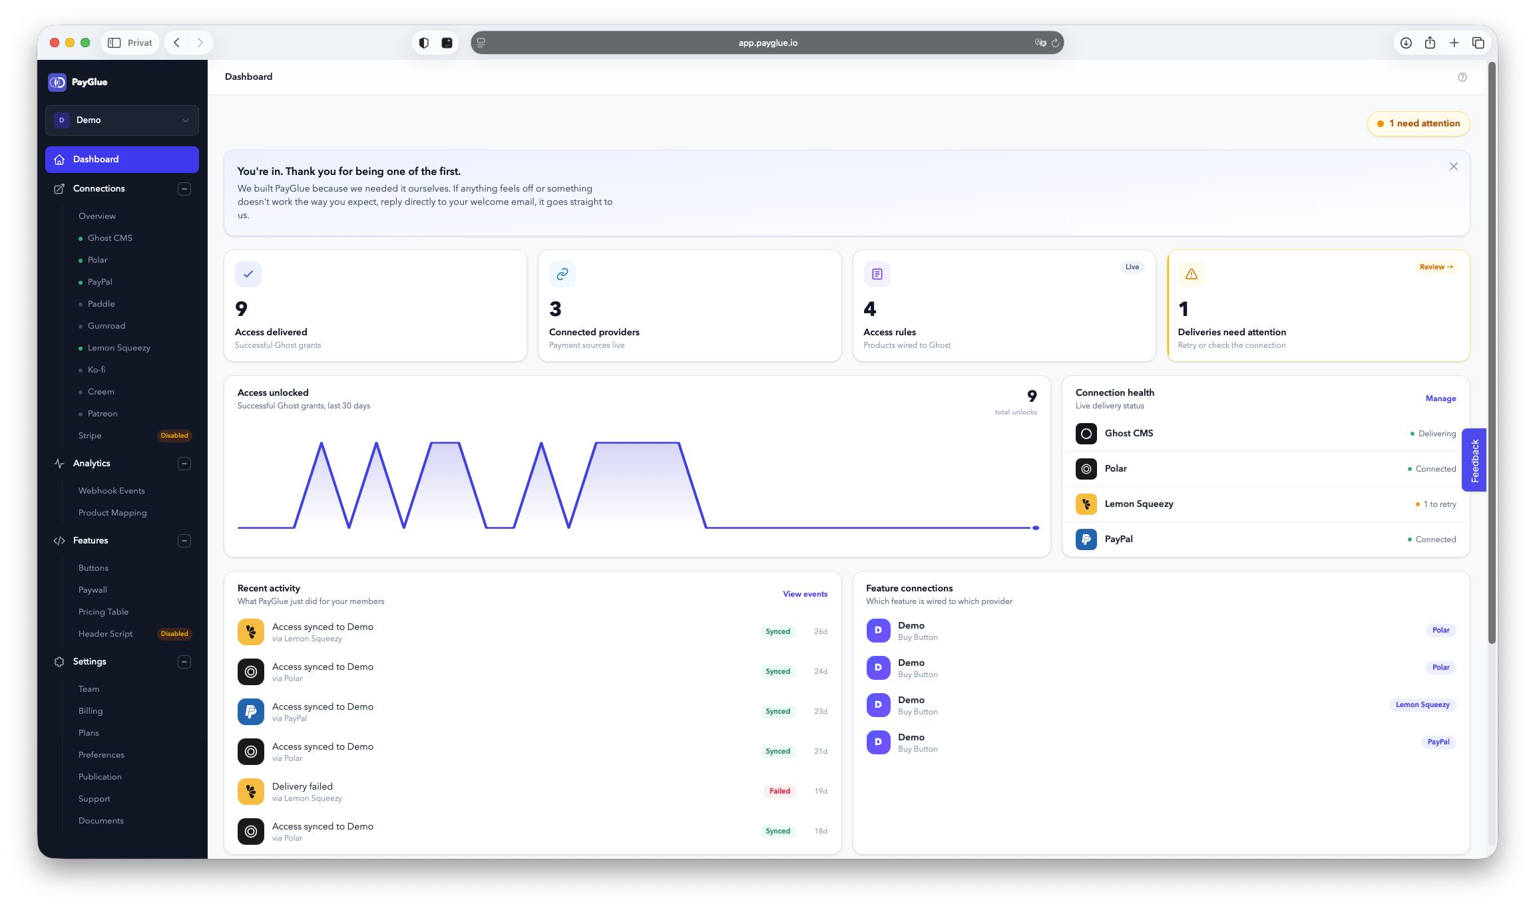This screenshot has height=908, width=1535.
Task: Click the document icon on Access rules card
Action: 877,274
